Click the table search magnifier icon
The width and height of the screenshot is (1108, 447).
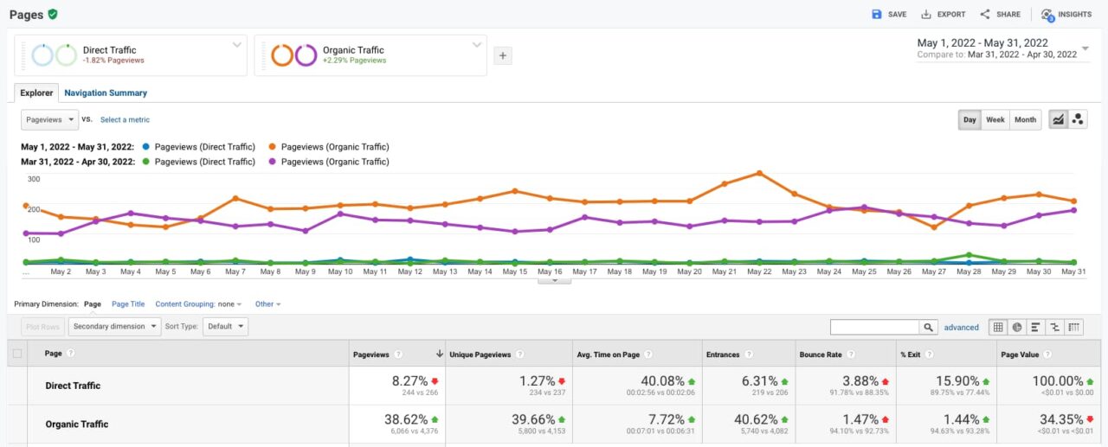[x=928, y=328]
